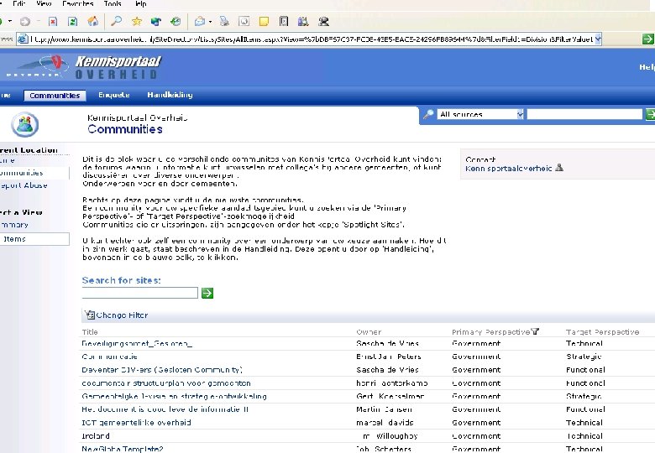
Task: Open Gemeentelijke I-visie en strategieontwikkeling link
Action: point(174,396)
